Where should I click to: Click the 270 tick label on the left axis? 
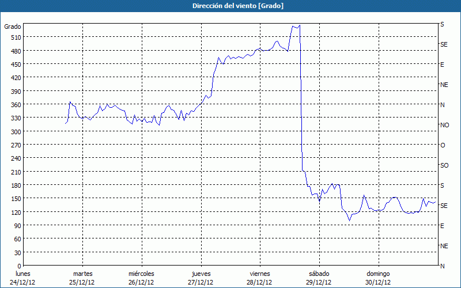pos(16,145)
